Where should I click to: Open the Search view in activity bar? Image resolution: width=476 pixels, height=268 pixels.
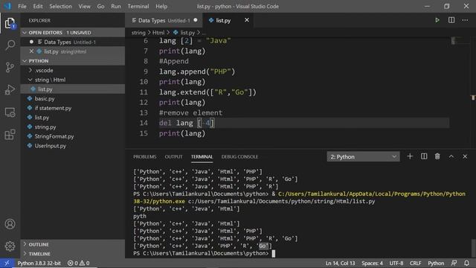pos(10,45)
